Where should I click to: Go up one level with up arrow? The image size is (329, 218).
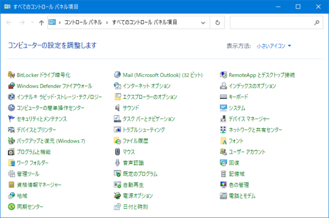click(x=42, y=22)
